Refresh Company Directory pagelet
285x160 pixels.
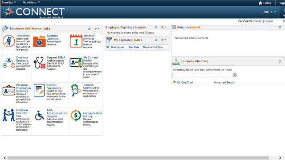280,61
